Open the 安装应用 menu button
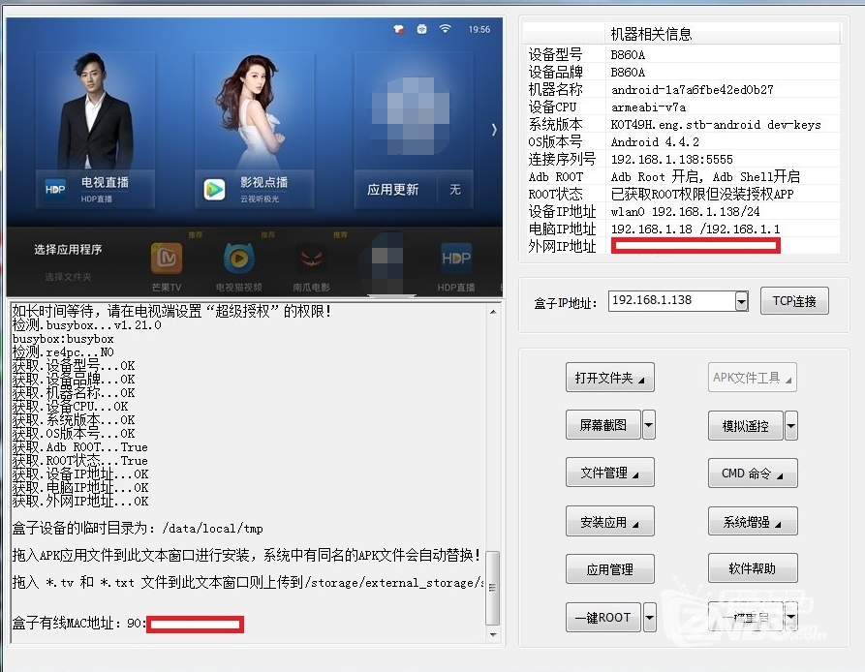Screen dimensions: 865x672 609,521
